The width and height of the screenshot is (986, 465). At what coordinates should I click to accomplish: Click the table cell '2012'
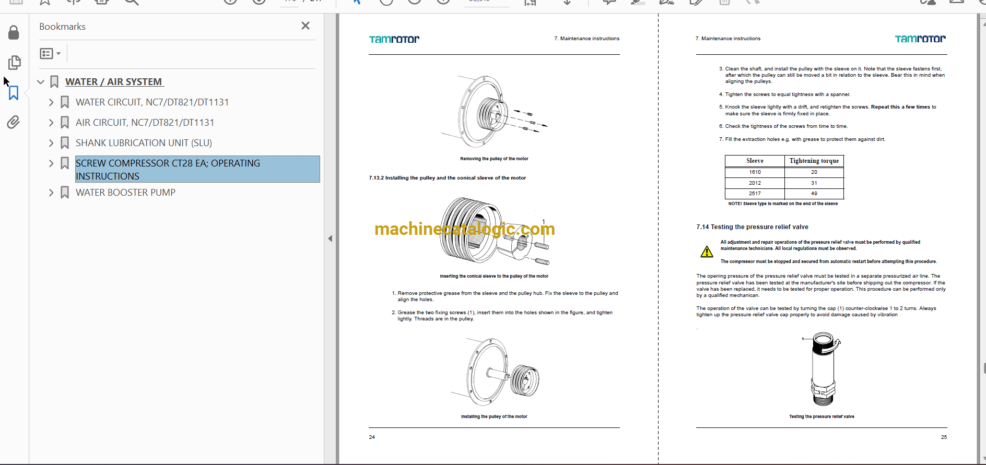coord(755,183)
